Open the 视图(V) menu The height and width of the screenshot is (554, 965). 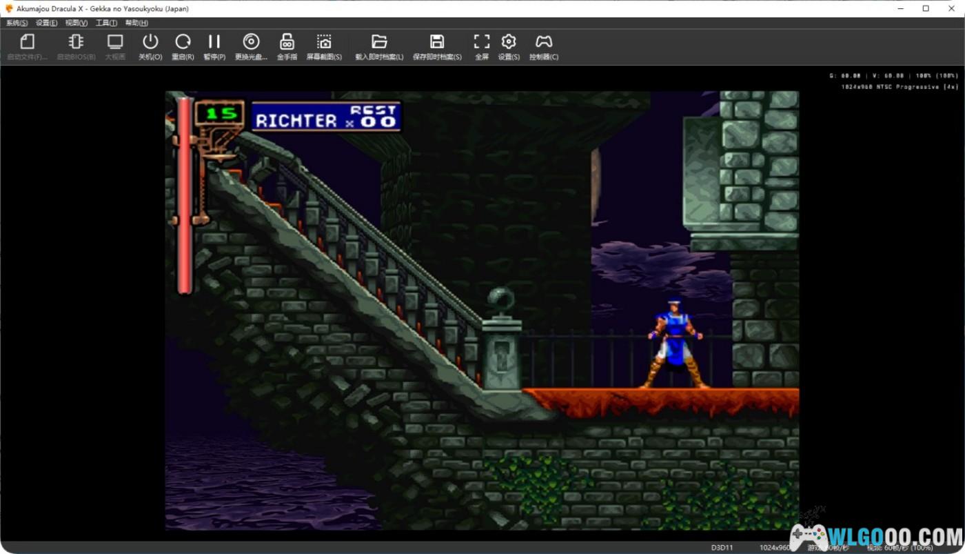(x=77, y=23)
